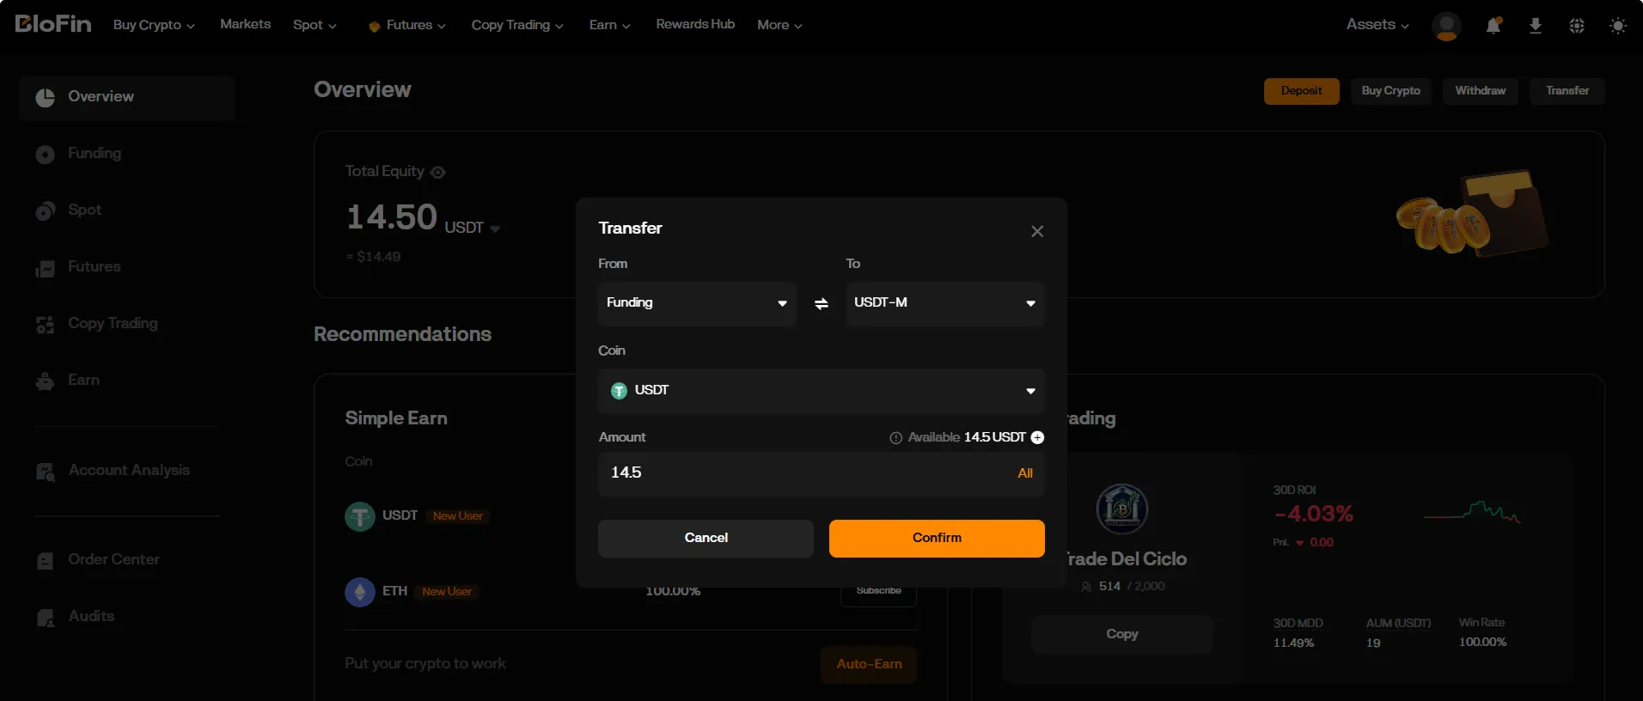Cancel the transfer

(705, 539)
